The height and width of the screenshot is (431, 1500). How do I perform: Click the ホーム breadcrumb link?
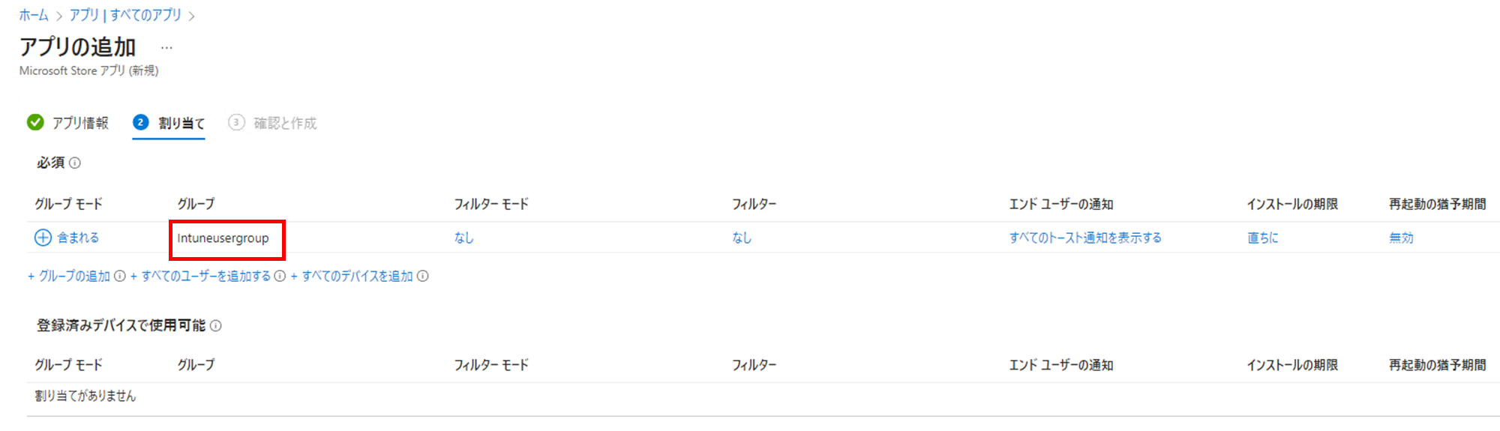tap(34, 15)
